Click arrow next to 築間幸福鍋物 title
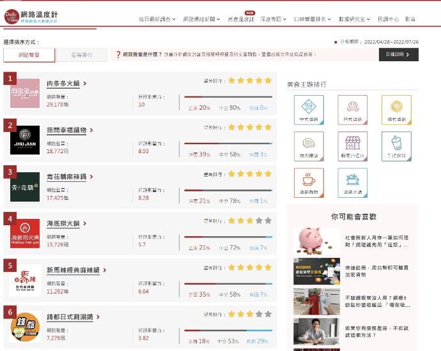 91,130
